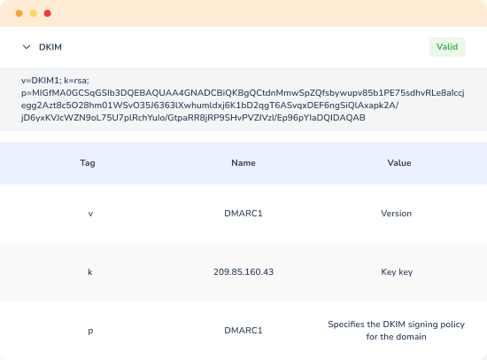Click the orange window control dot
Viewport: 487px width, 360px height.
click(x=19, y=13)
